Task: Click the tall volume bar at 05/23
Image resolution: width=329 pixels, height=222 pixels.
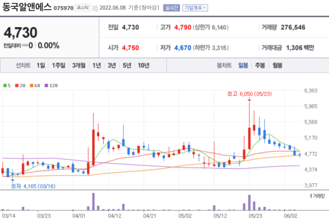Action: [x=250, y=203]
